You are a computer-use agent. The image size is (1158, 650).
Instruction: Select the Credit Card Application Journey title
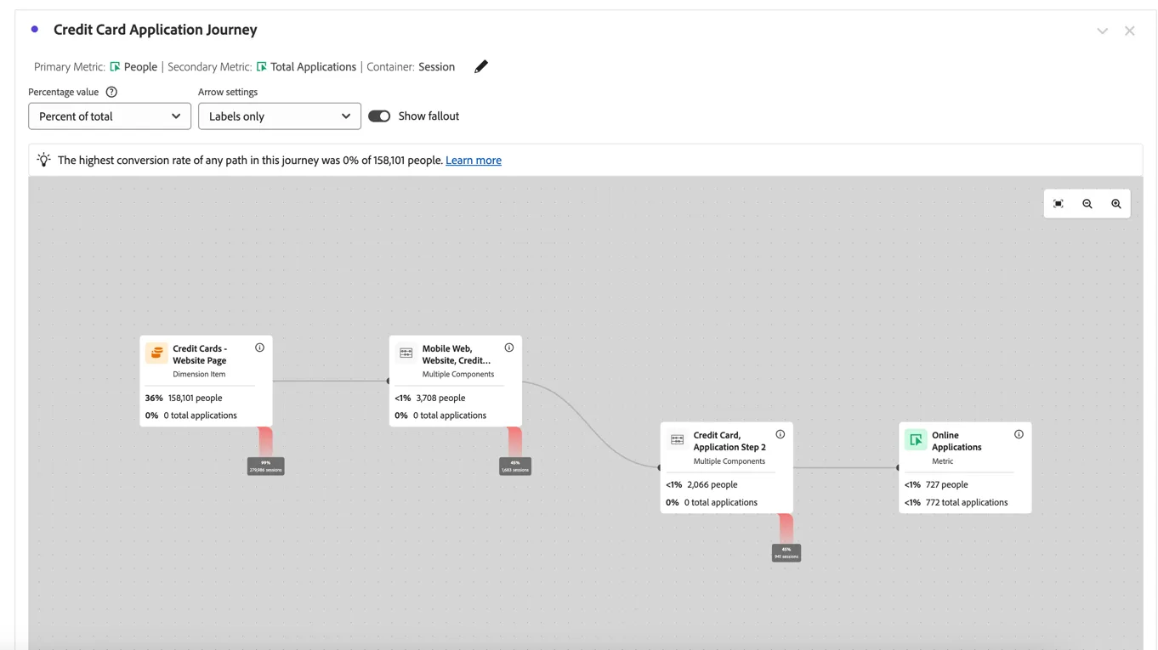tap(156, 30)
